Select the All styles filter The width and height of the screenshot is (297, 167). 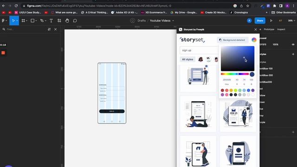point(187,59)
